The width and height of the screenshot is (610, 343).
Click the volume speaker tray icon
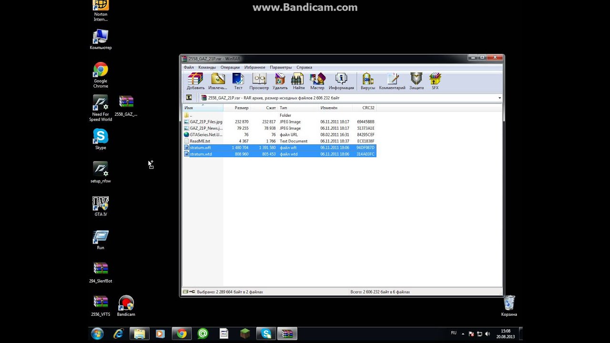coord(488,334)
